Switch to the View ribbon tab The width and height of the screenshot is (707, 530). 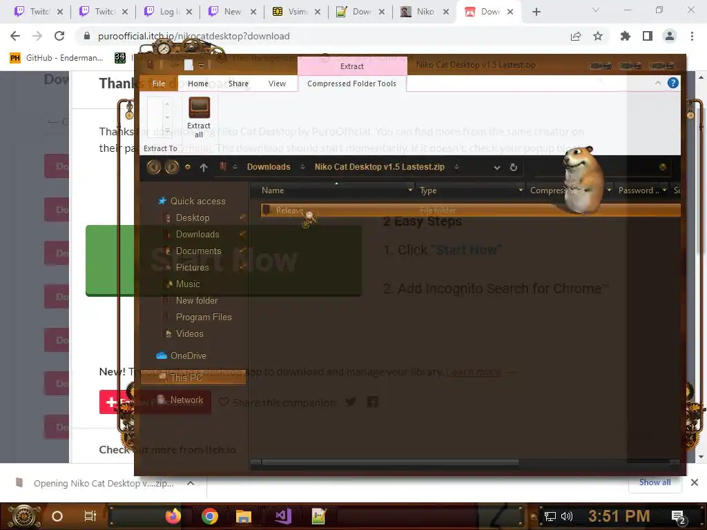[x=278, y=84]
